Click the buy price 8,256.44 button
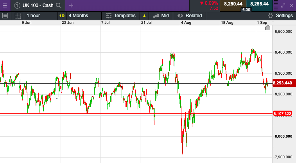 (259, 4)
